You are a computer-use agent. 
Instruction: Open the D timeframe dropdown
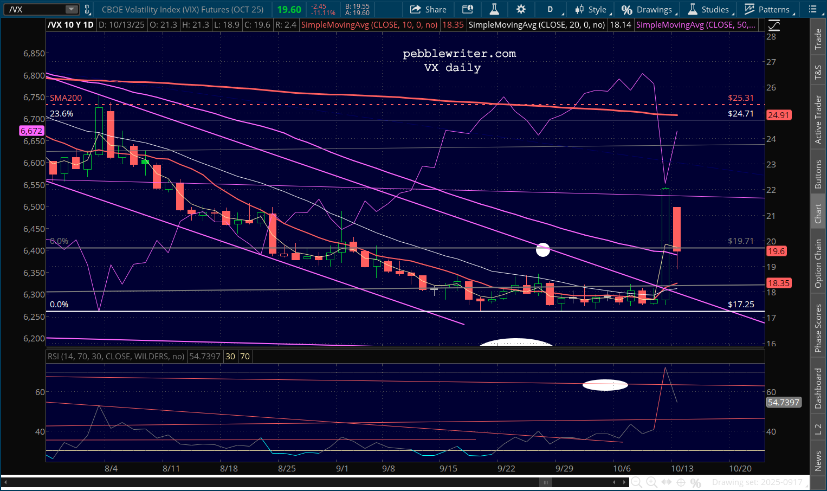[551, 9]
